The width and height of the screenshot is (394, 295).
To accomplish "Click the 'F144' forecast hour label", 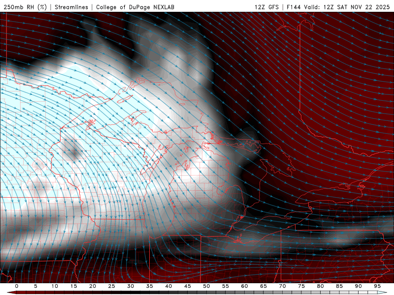I will pos(294,7).
